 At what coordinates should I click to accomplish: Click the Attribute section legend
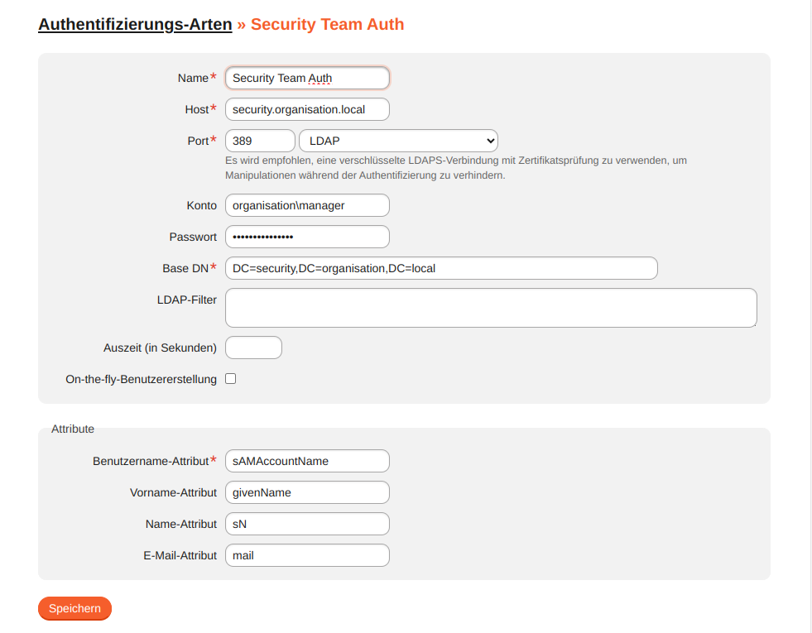coord(73,429)
